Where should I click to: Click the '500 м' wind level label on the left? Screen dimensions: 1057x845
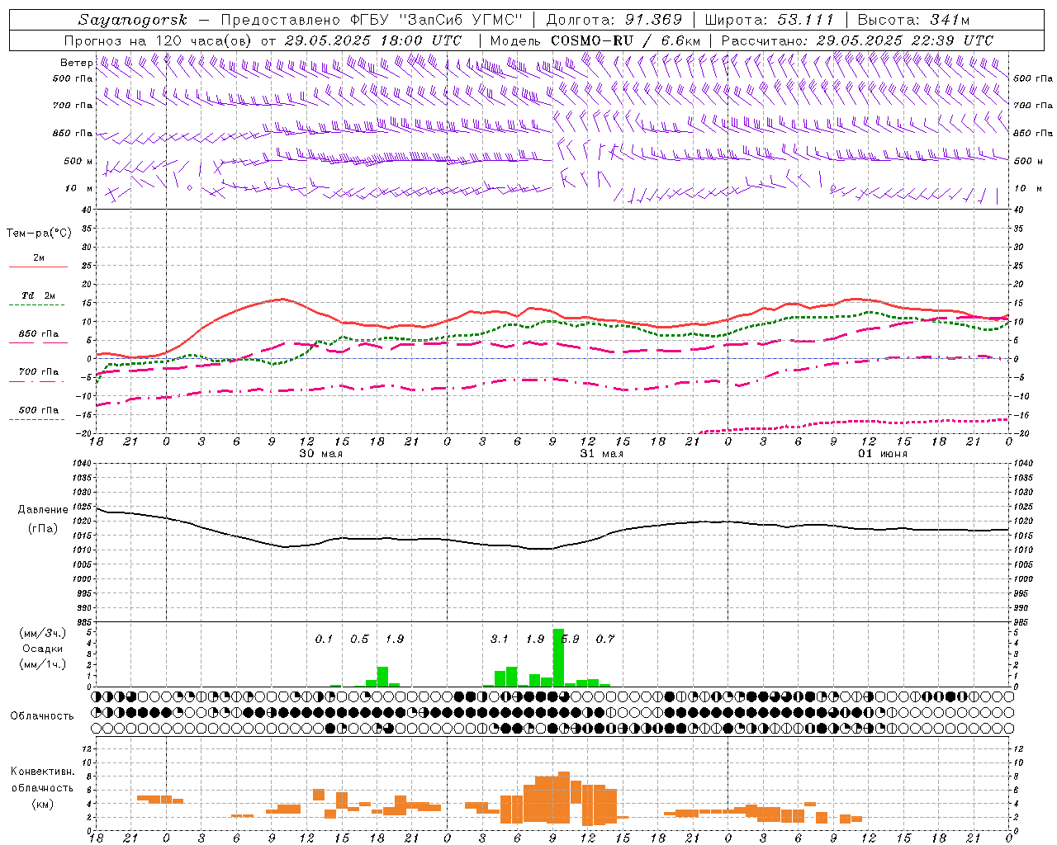(x=78, y=161)
